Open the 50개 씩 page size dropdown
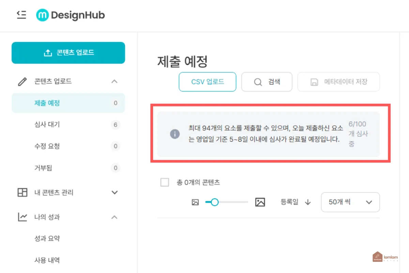Image resolution: width=409 pixels, height=273 pixels. (350, 202)
